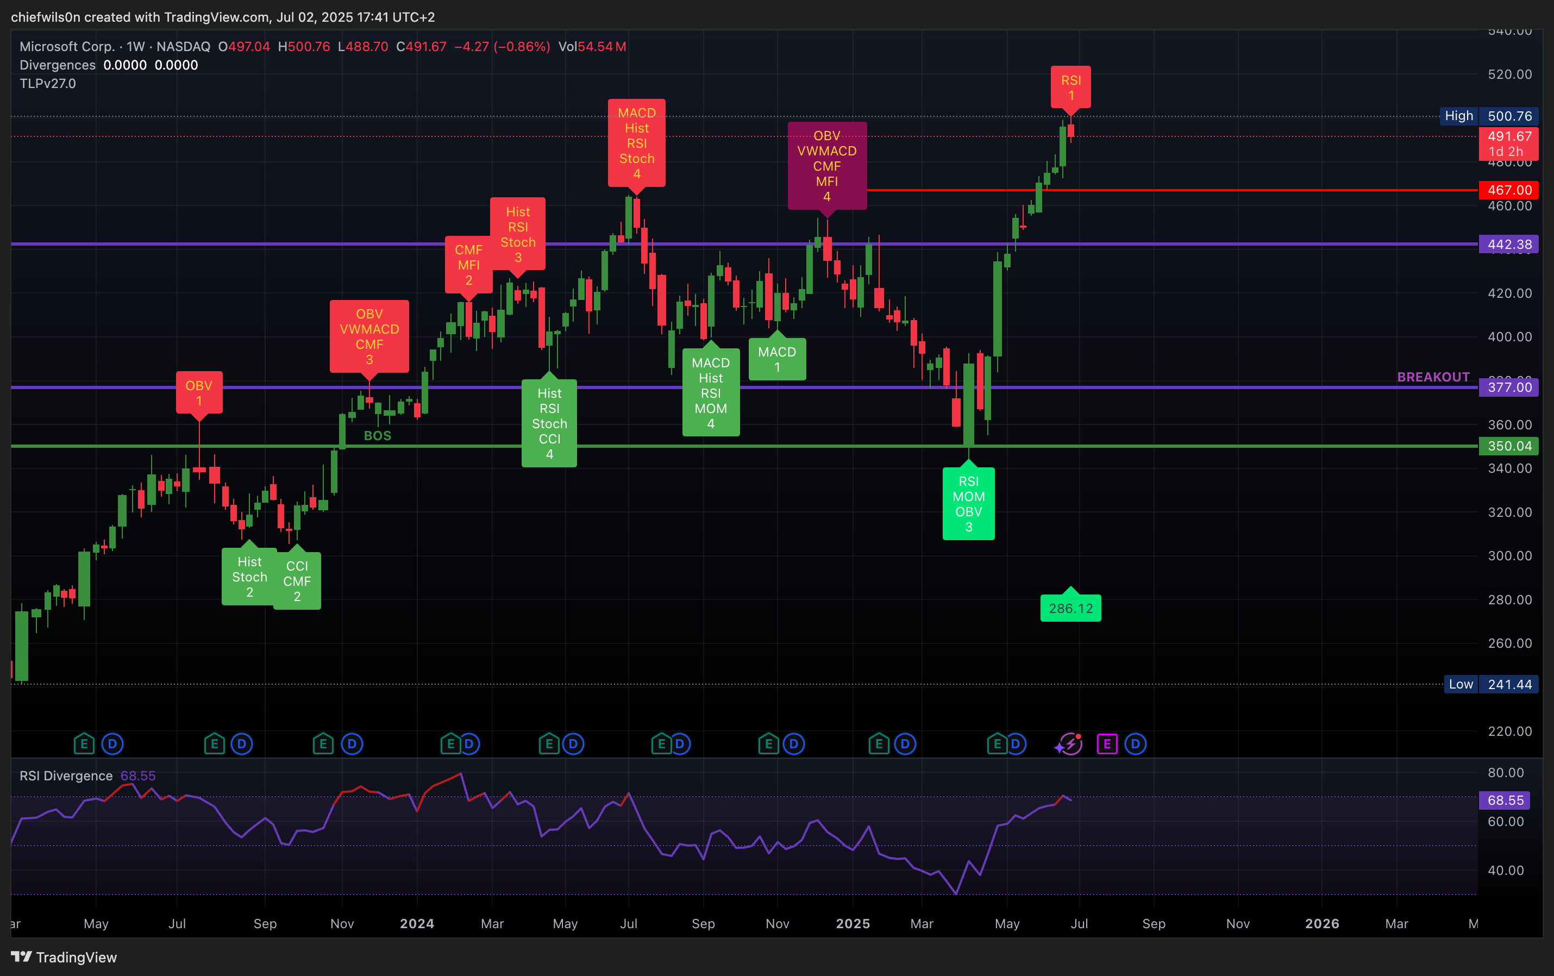The height and width of the screenshot is (976, 1554).
Task: Select the purple 377.00 price line label
Action: 1509,387
